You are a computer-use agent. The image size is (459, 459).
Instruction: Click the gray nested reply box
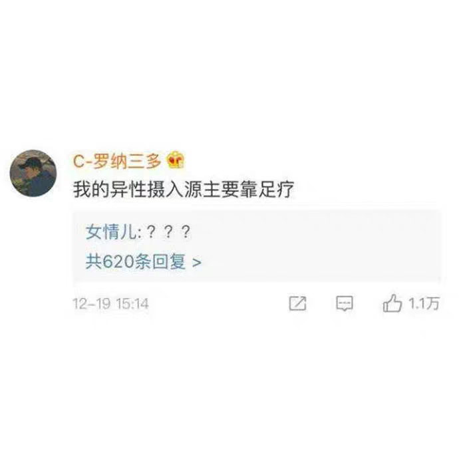coord(257,246)
